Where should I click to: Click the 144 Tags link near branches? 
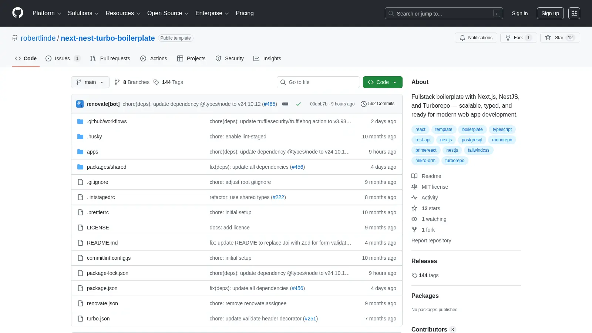tap(168, 82)
